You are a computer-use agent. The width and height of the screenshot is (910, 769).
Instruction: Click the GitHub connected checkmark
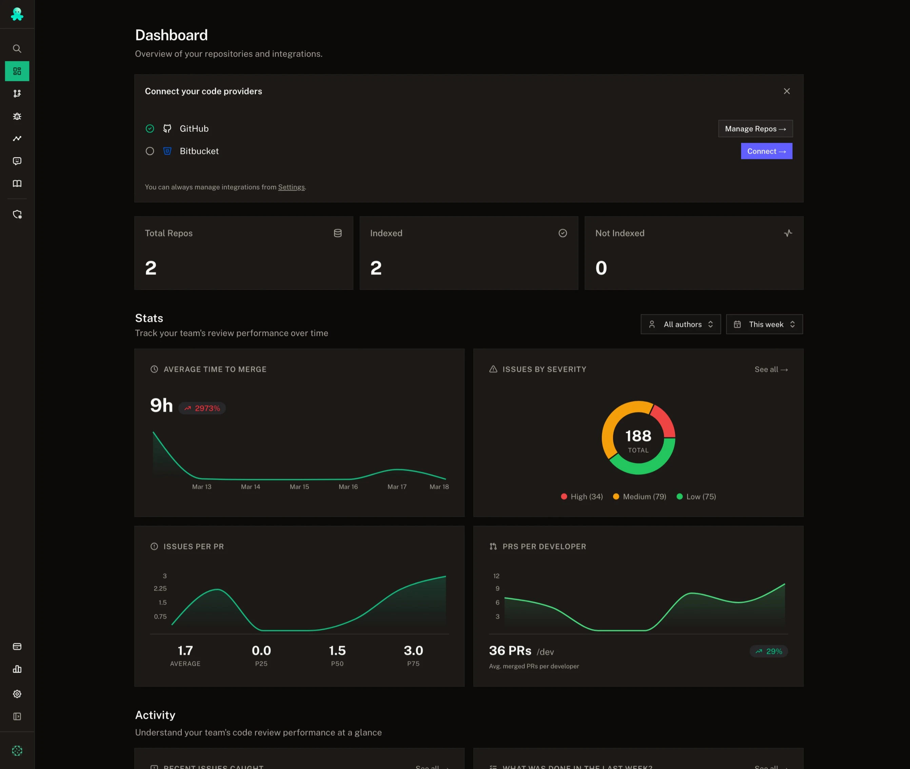(x=150, y=129)
